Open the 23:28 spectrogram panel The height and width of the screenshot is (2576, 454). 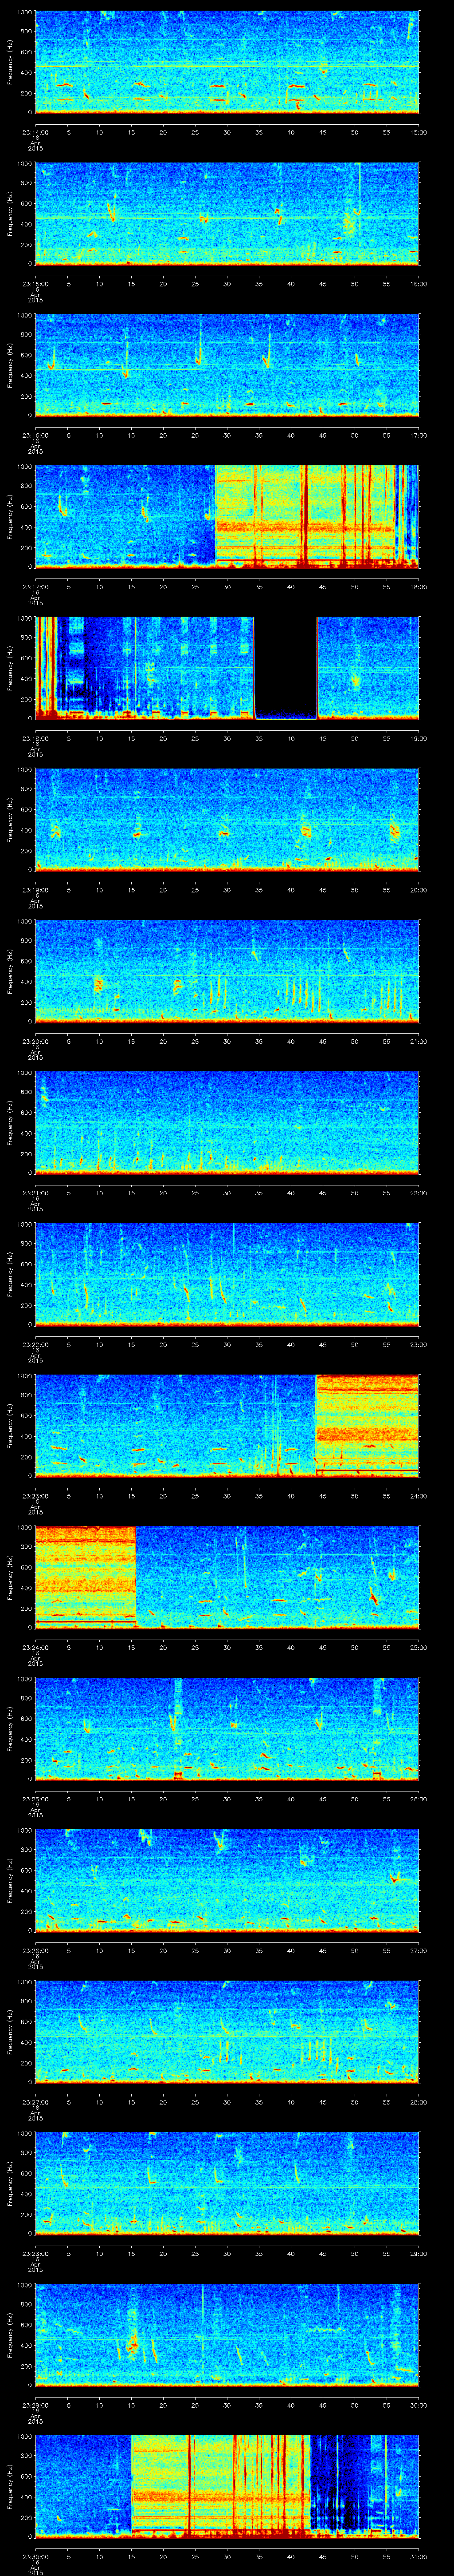[x=227, y=2181]
